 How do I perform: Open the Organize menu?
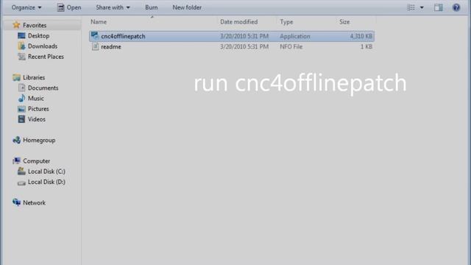pyautogui.click(x=26, y=7)
